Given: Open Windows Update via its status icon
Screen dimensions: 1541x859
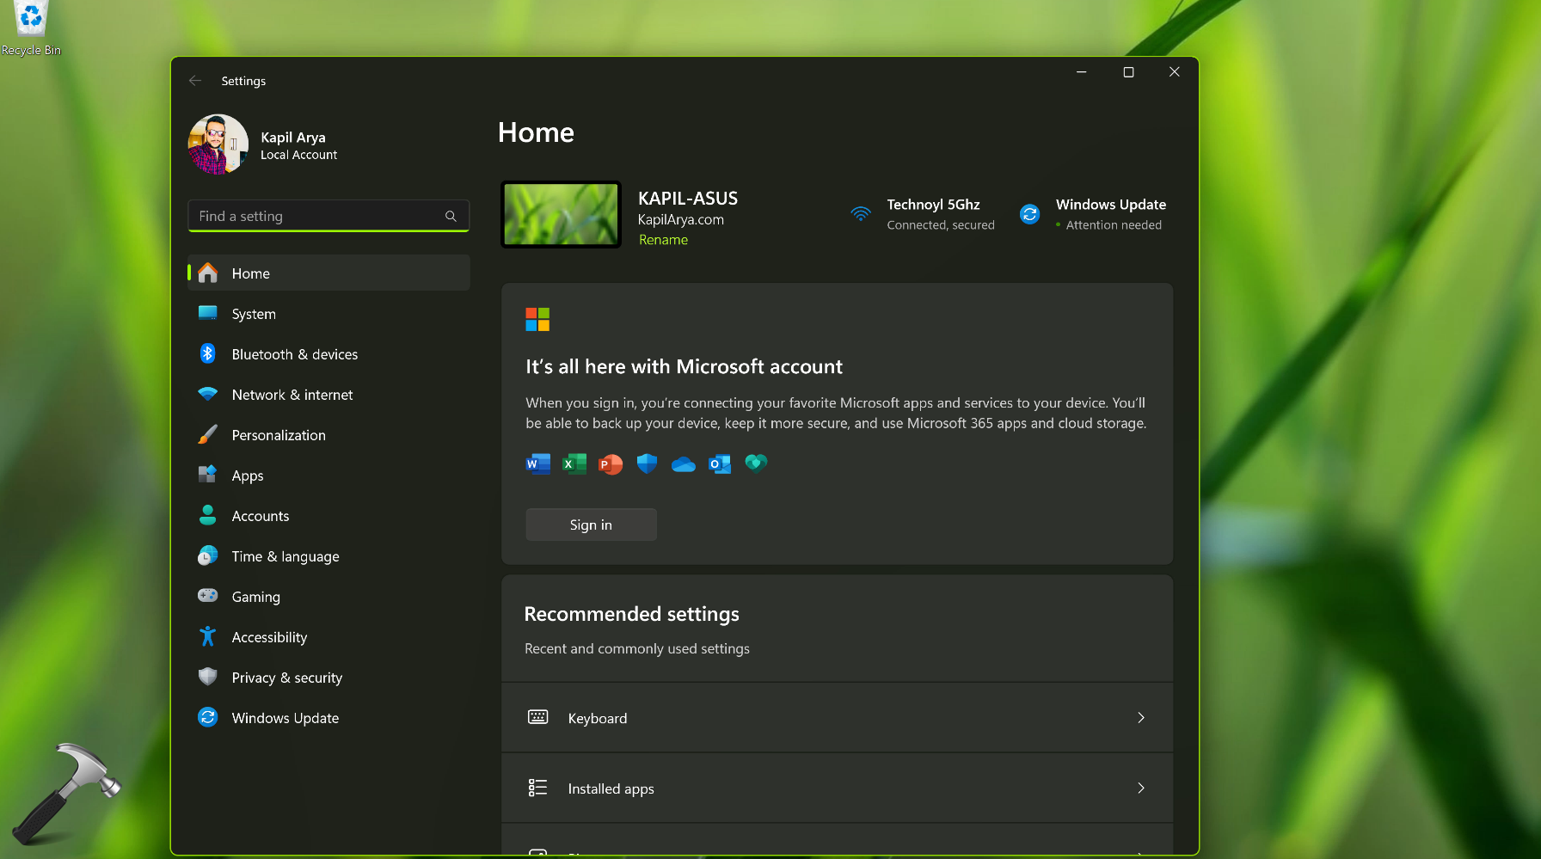Looking at the screenshot, I should point(1029,213).
